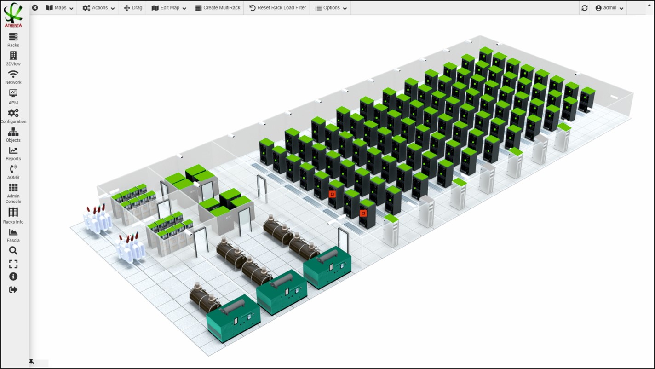
Task: Open the Network wifi icon
Action: pyautogui.click(x=13, y=77)
